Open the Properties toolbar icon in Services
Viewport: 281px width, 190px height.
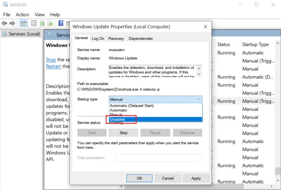click(x=34, y=23)
